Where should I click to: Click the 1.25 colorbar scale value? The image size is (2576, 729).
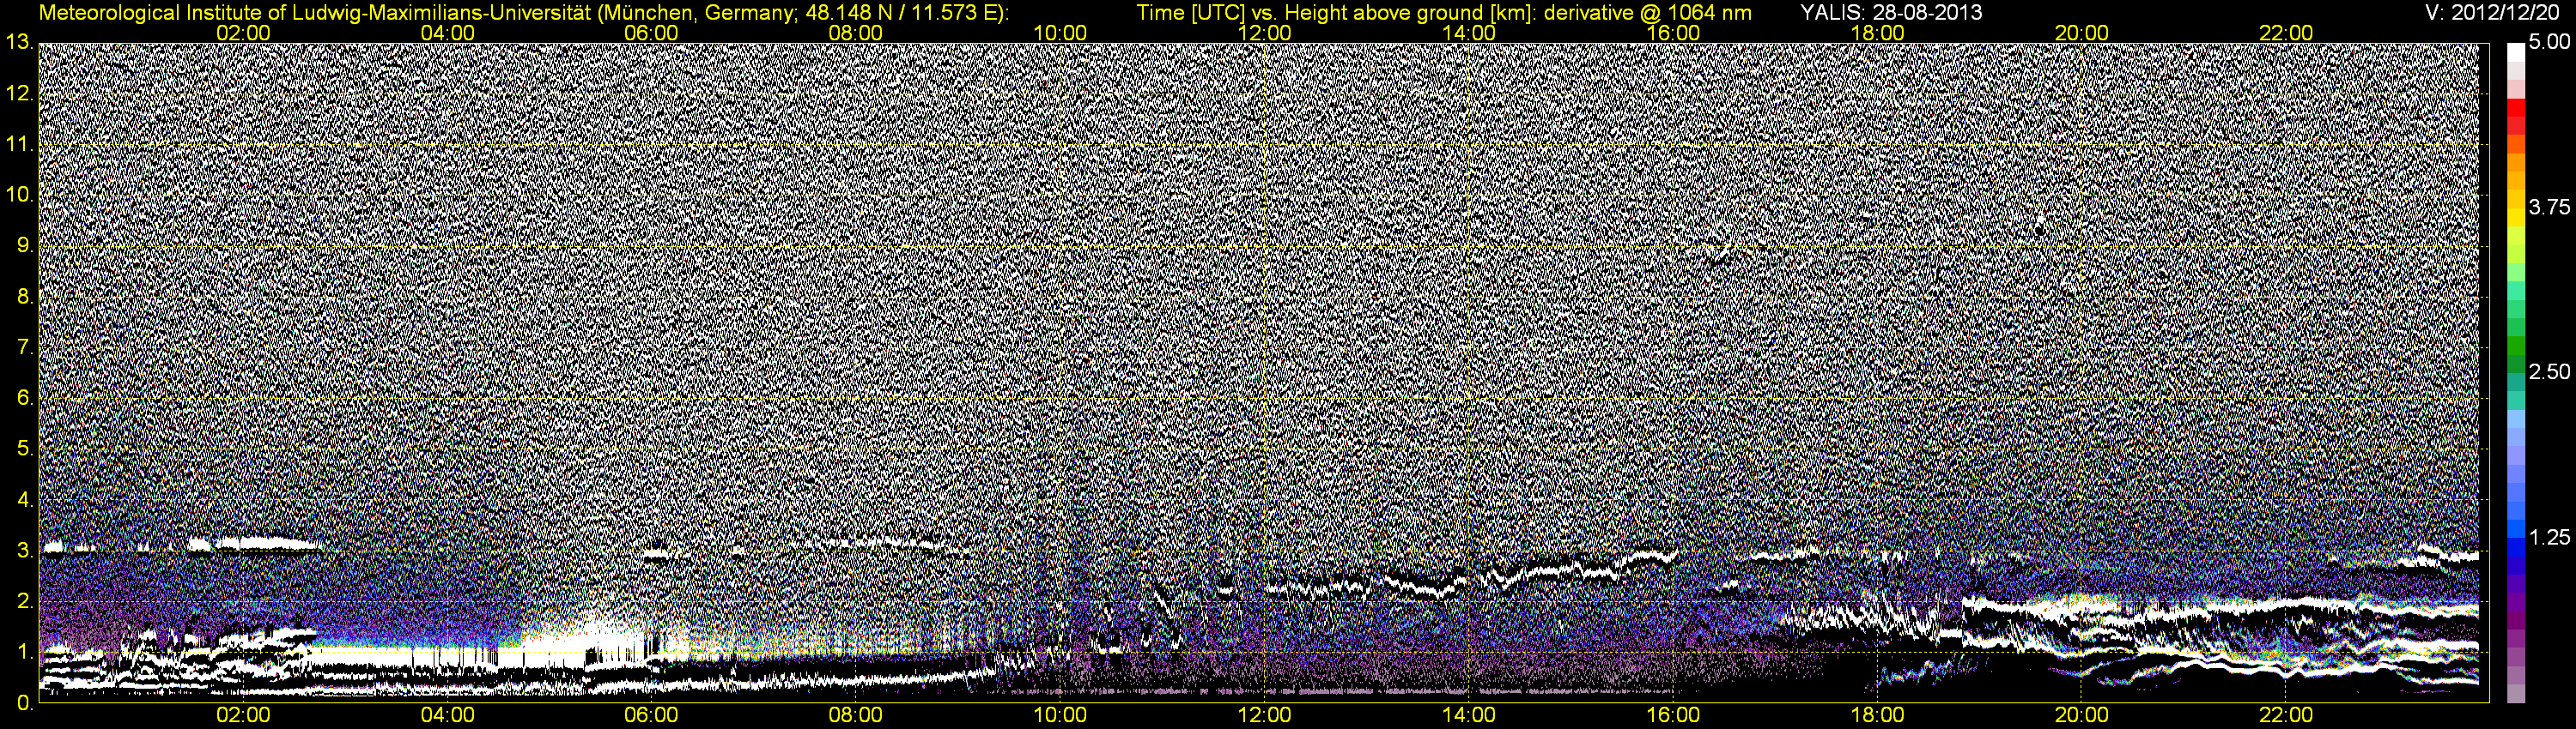tap(2549, 537)
